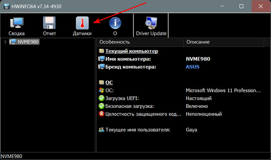Viewport: 271px width, 160px height.
Task: Click the Отчет floppy disk icon
Action: click(49, 23)
